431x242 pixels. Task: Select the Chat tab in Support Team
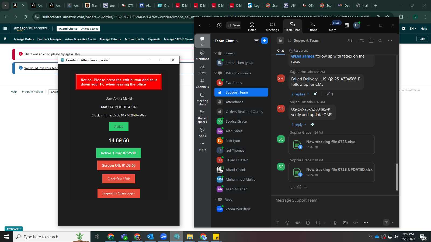click(x=280, y=51)
